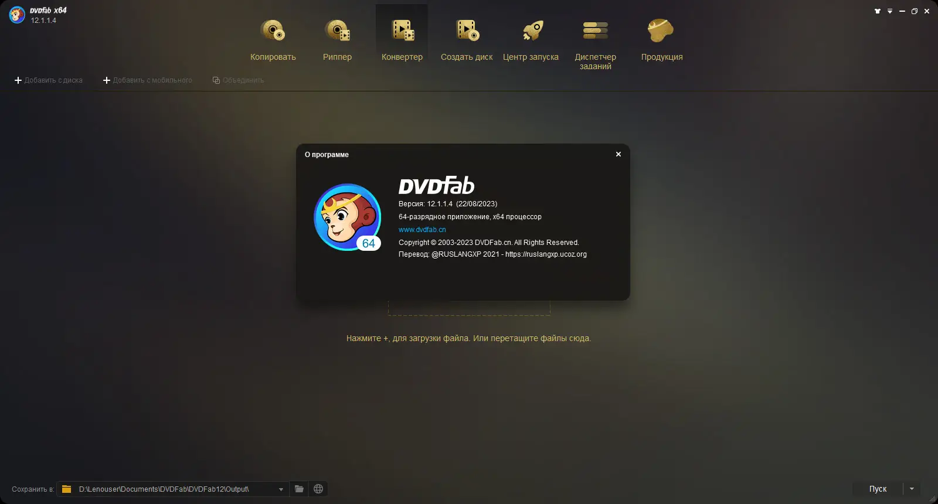Open the Продукция section
Screen dimensions: 938x504
pos(662,40)
